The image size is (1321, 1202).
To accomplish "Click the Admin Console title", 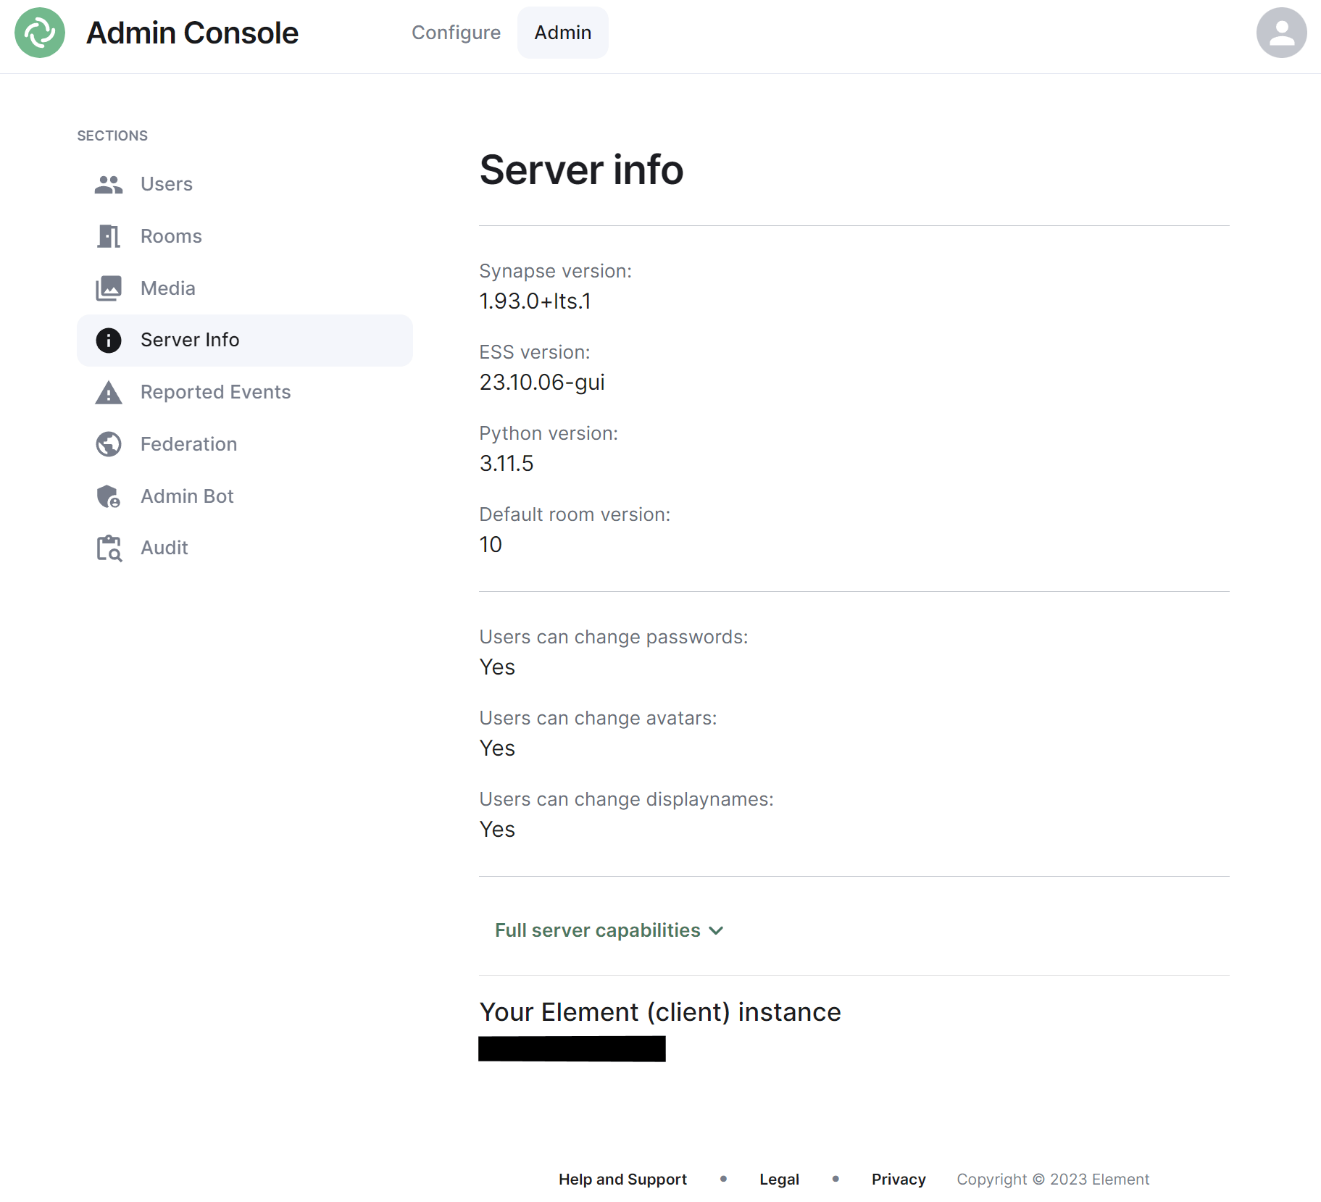I will click(192, 33).
